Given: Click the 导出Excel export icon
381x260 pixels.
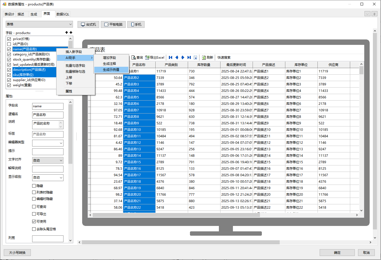Looking at the screenshot, I should (x=147, y=58).
